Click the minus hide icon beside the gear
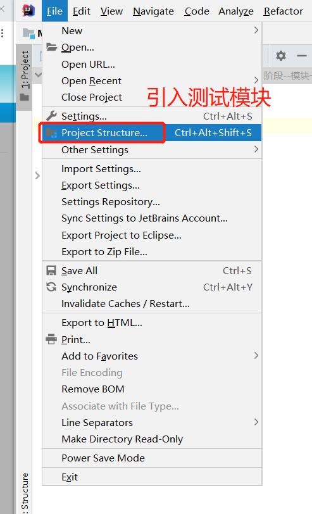 point(301,56)
